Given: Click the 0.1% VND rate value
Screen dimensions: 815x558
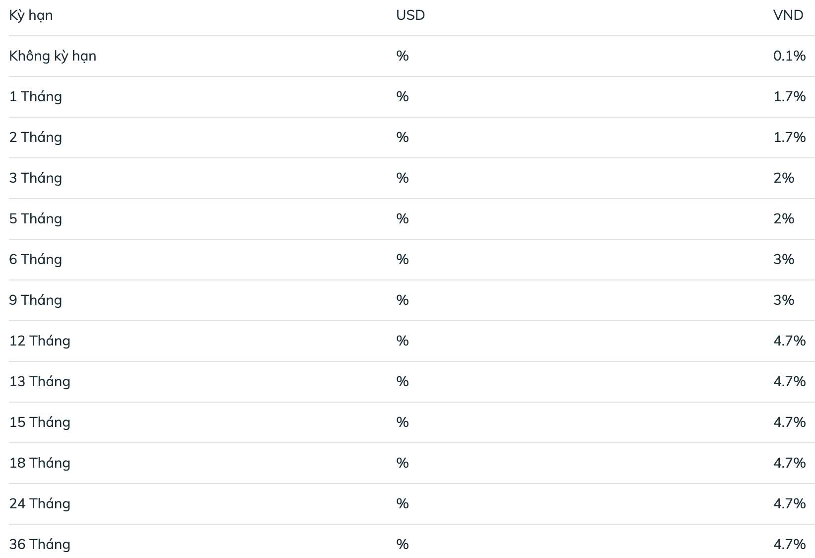Looking at the screenshot, I should 789,56.
